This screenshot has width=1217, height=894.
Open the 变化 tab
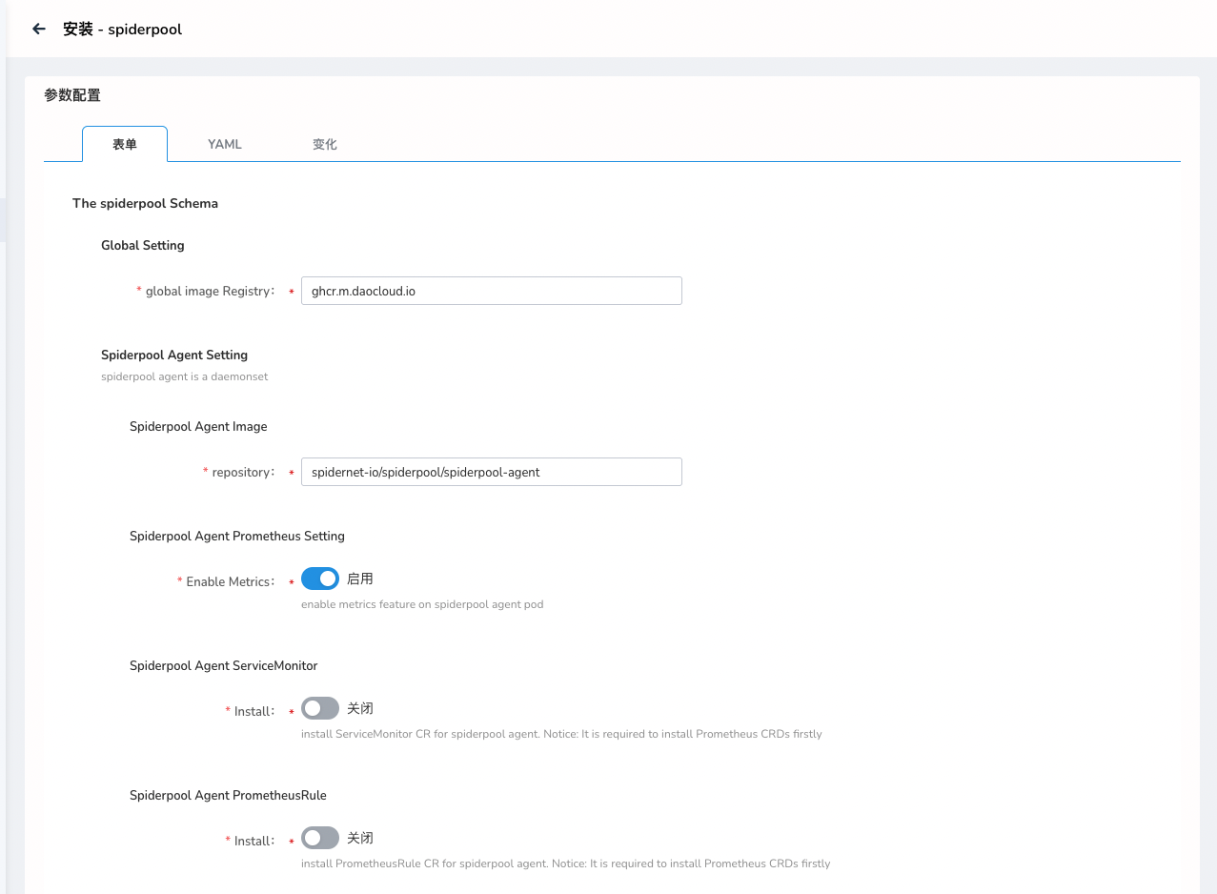coord(325,144)
